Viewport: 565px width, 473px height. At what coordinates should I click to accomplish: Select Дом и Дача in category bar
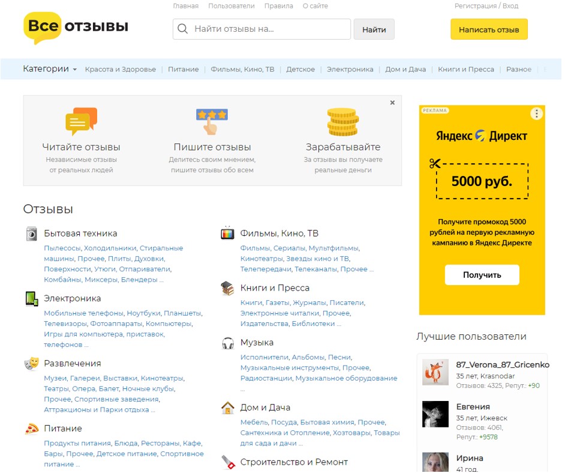[405, 69]
